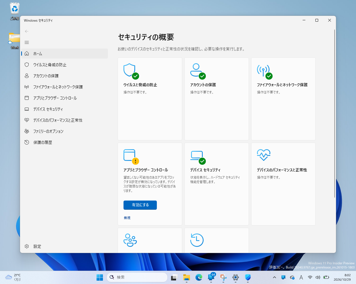Viewport: 356px width, 284px height.
Task: Click the battery tray icon
Action: pos(326,277)
